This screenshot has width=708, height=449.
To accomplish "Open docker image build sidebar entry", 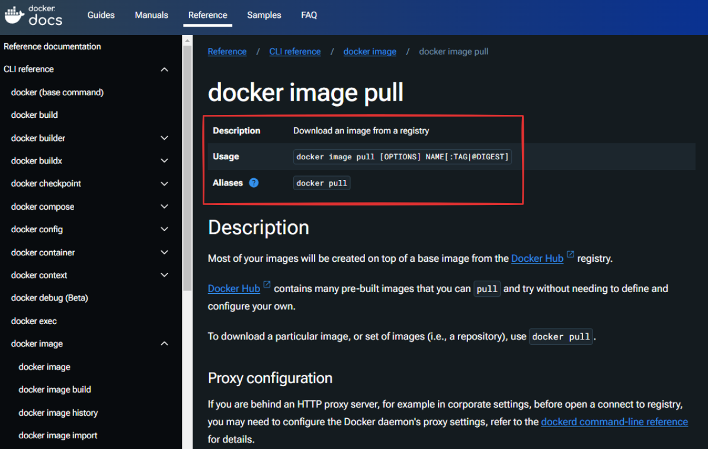I will click(55, 389).
